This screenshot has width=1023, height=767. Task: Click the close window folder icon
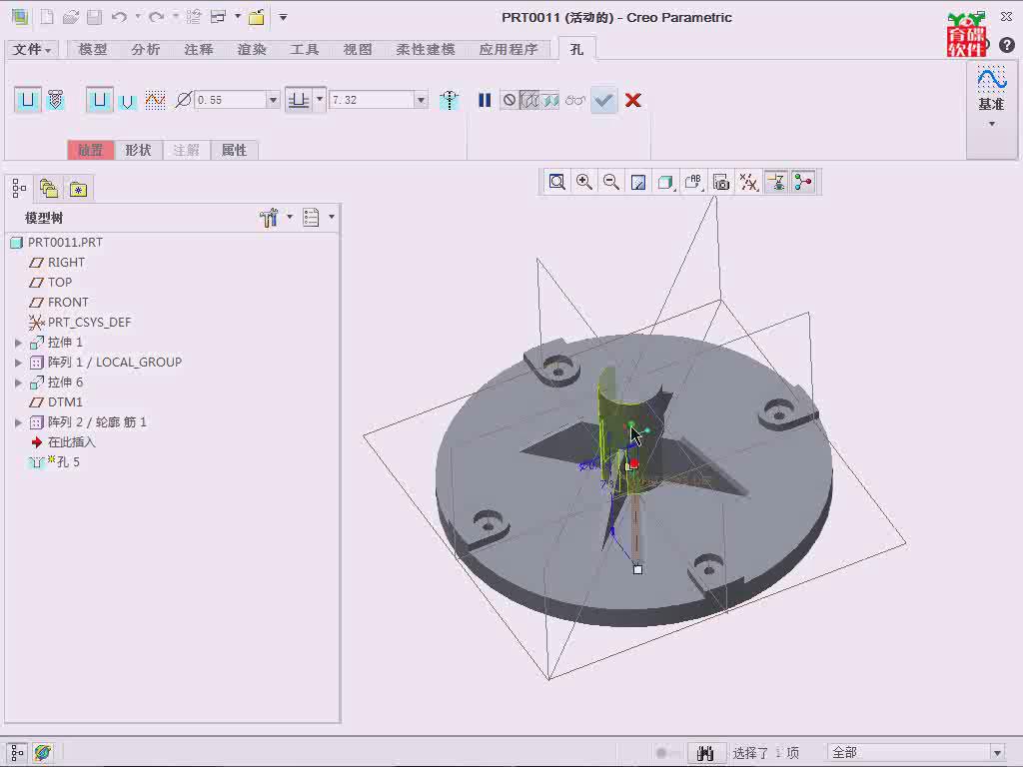257,17
